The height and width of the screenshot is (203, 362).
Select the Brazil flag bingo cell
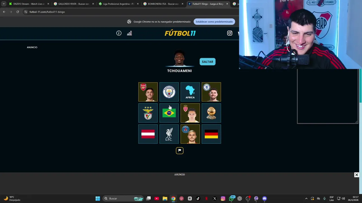pyautogui.click(x=169, y=113)
